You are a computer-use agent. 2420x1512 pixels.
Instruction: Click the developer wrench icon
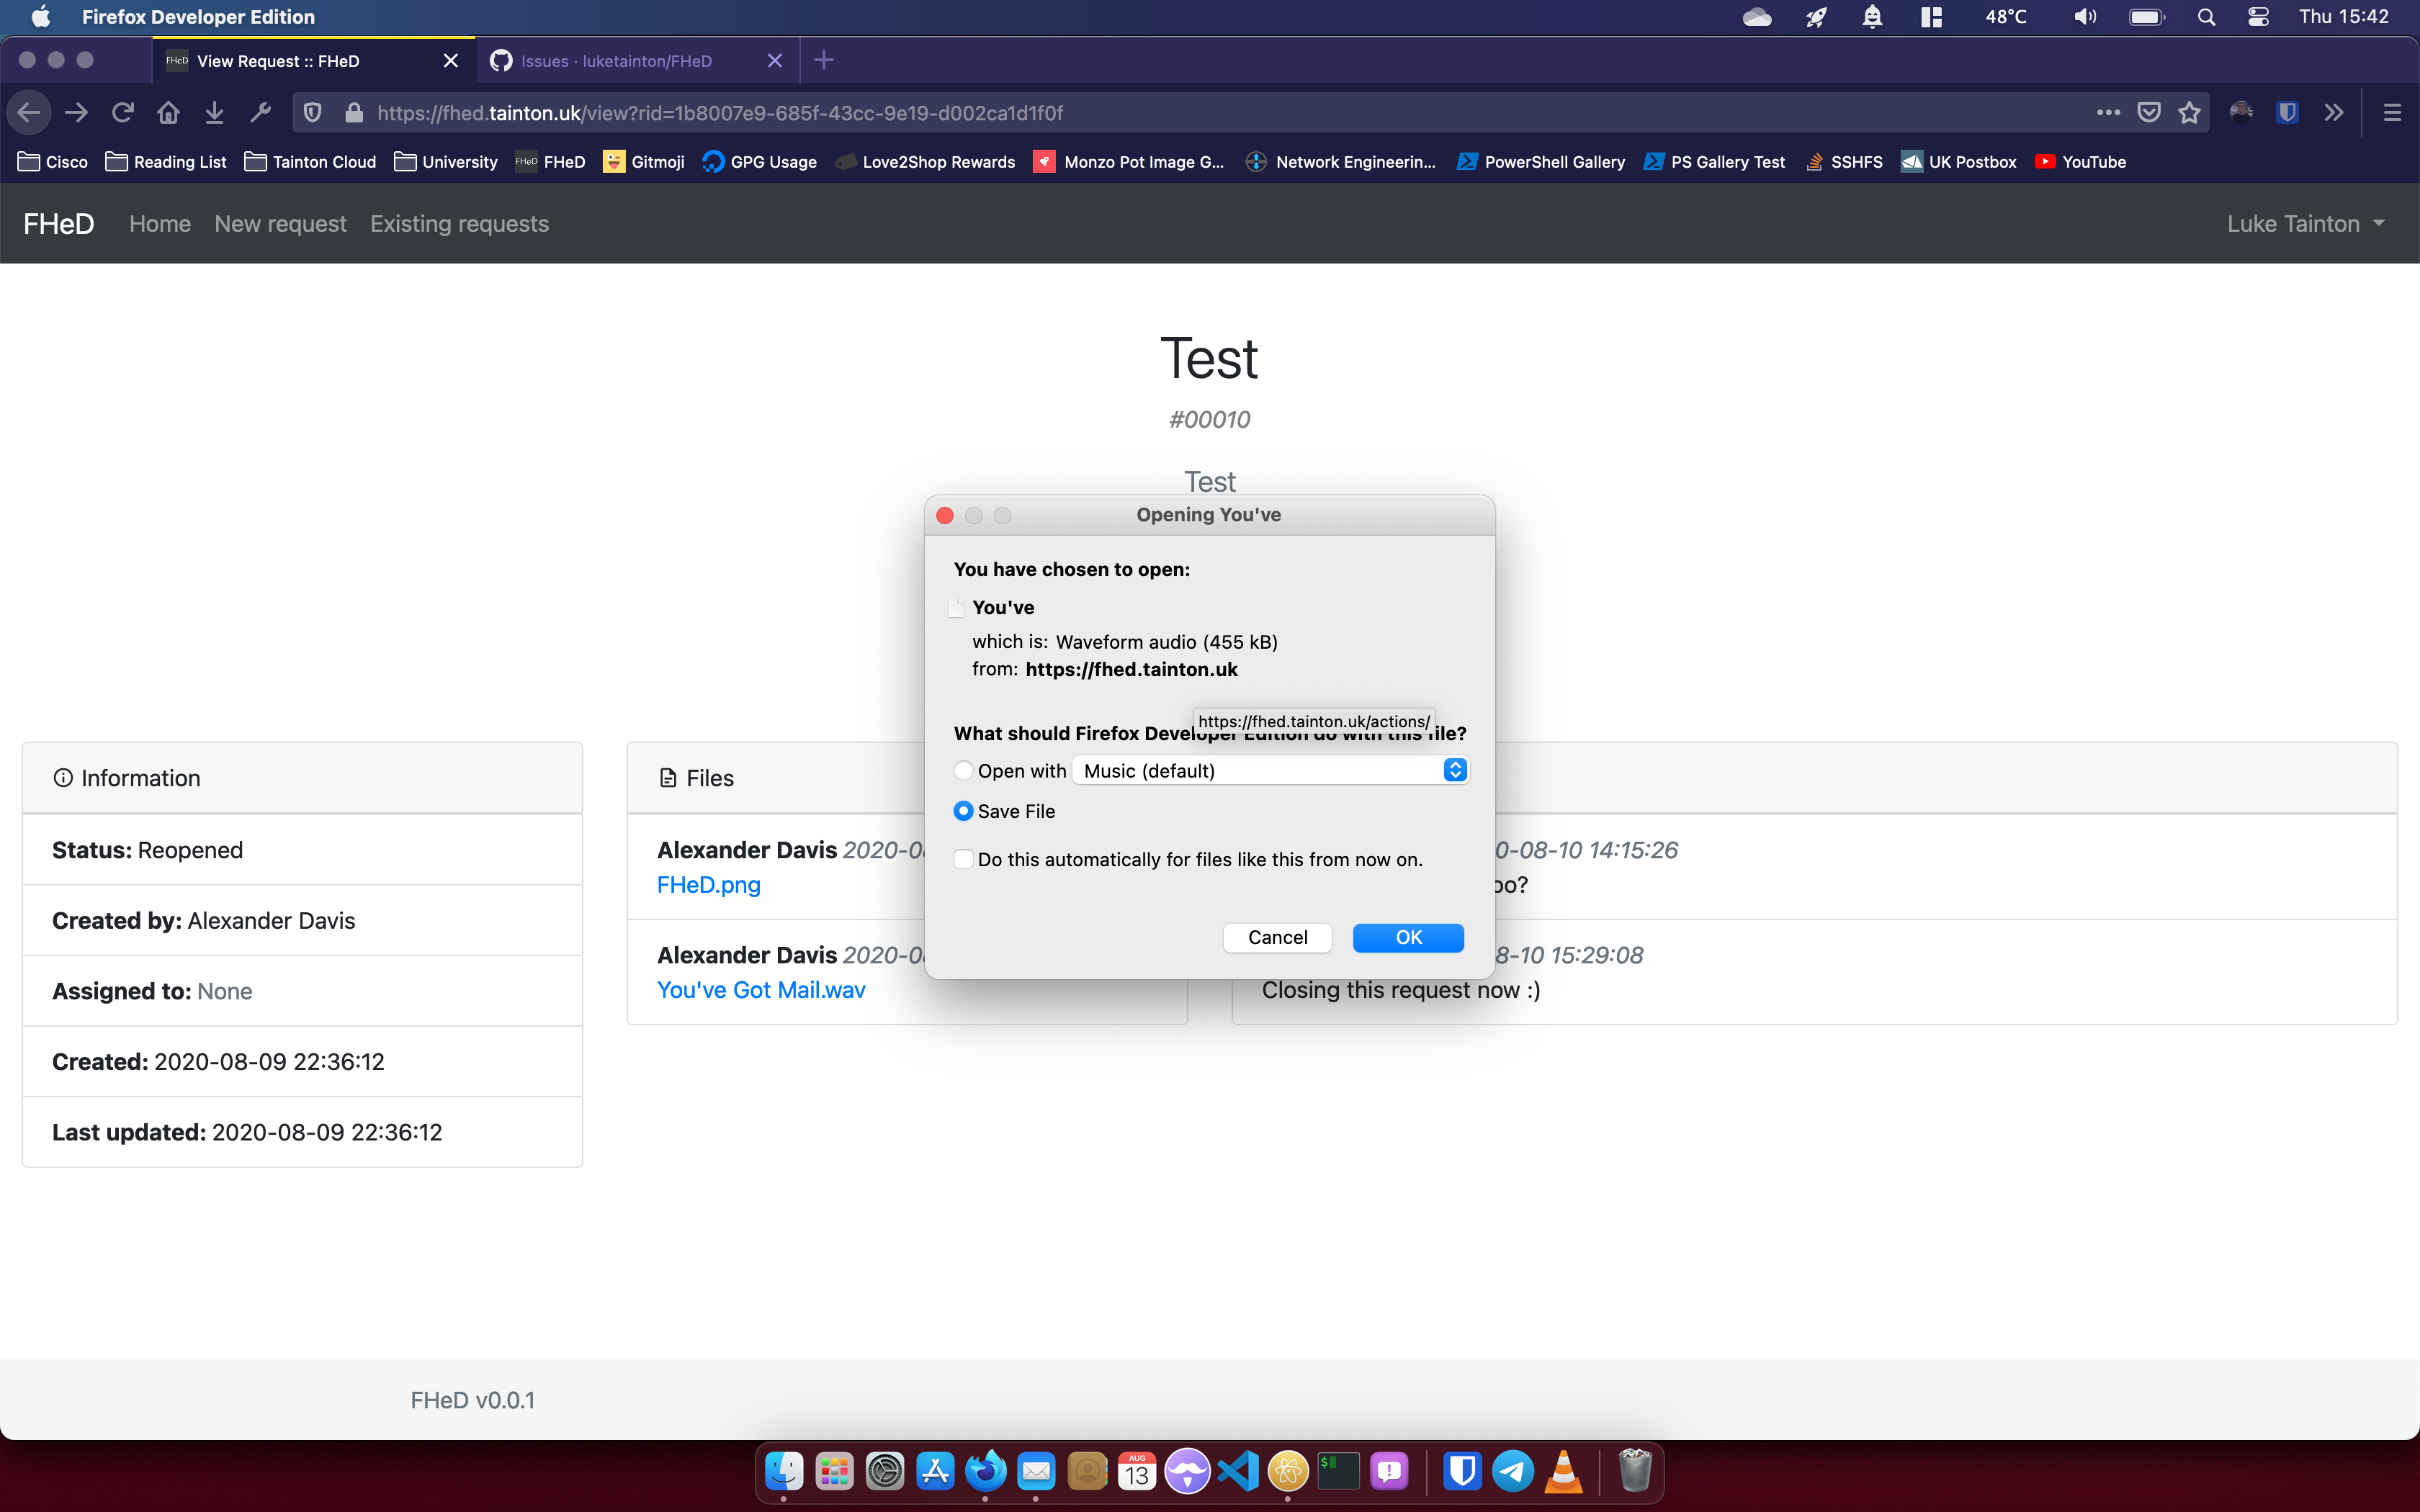tap(260, 113)
